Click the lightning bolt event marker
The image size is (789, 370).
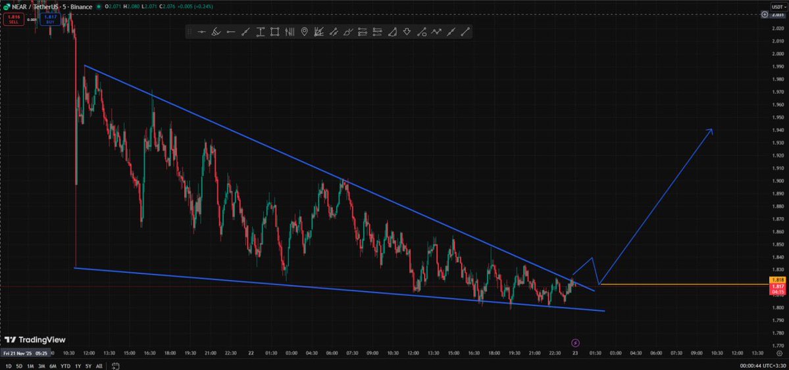click(x=576, y=343)
